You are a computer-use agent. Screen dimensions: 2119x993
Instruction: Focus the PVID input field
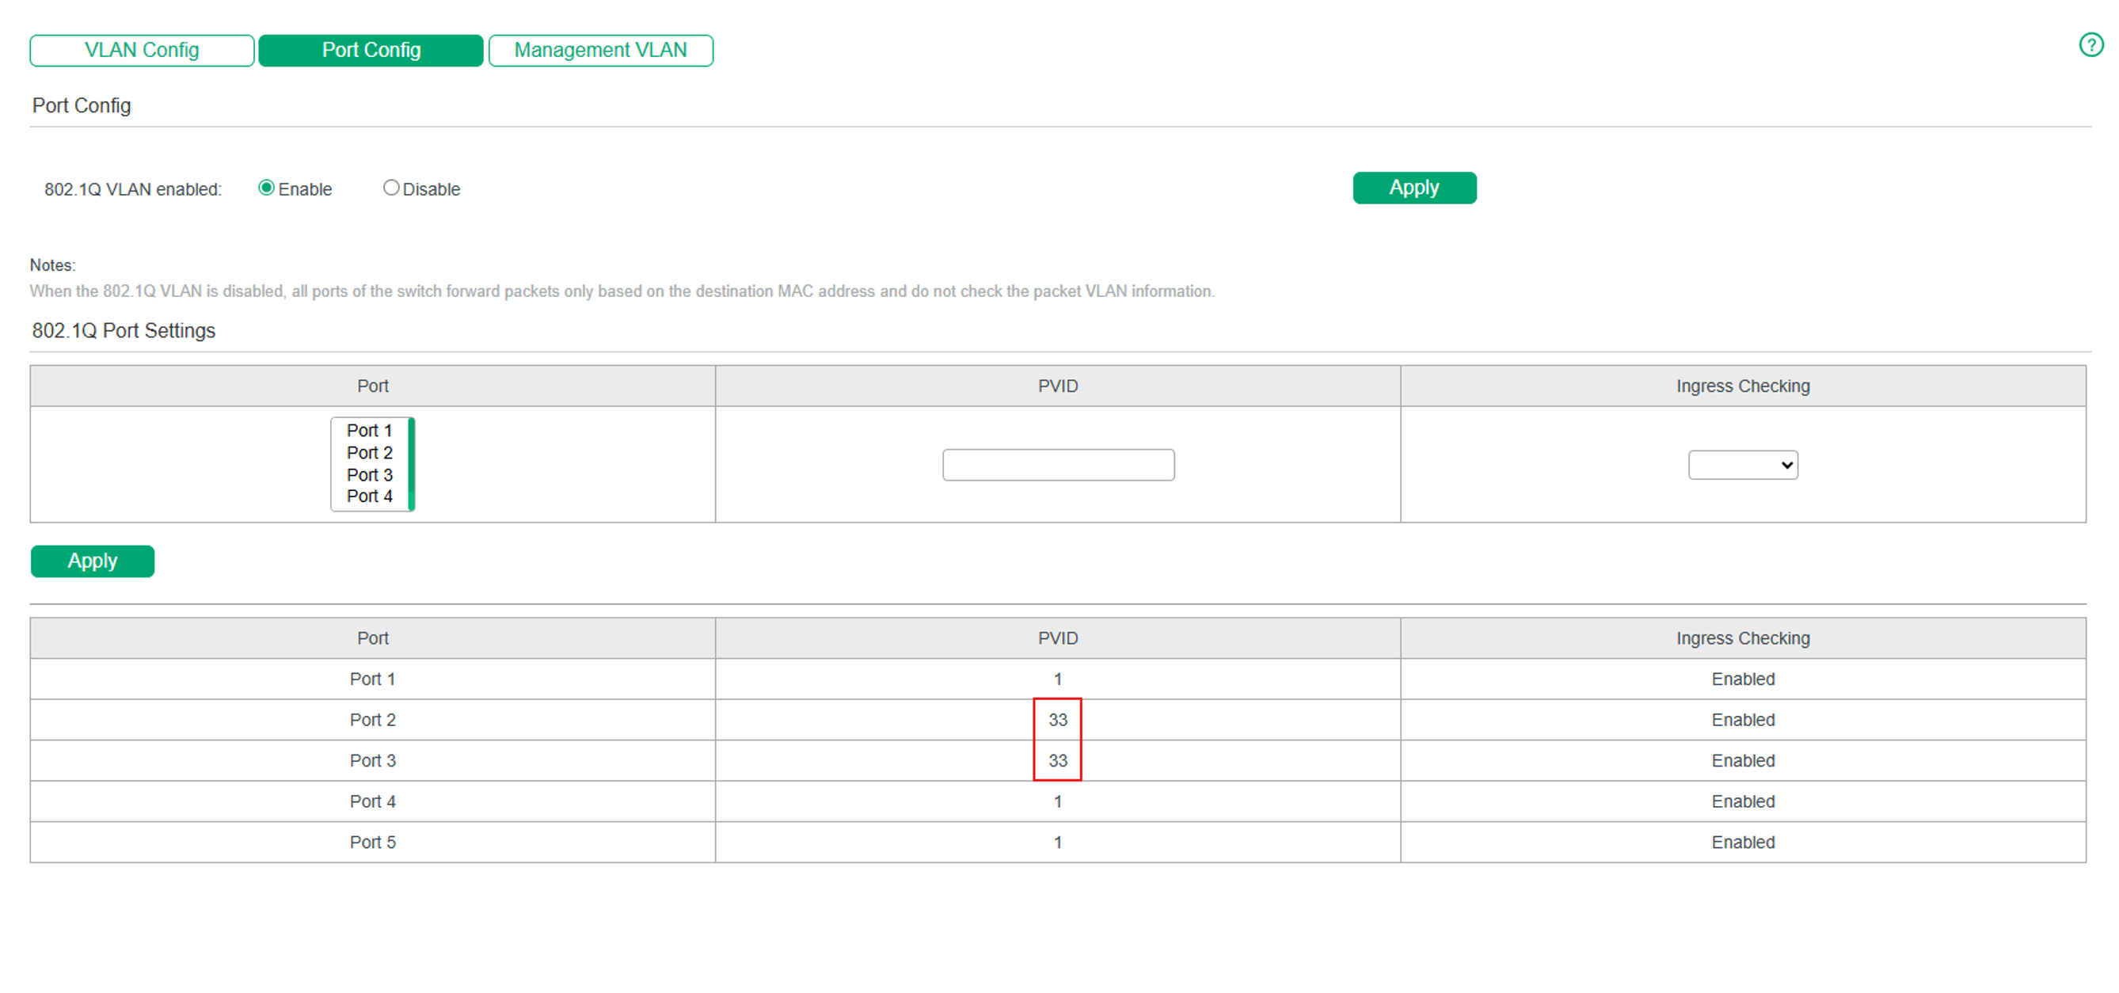point(1058,465)
